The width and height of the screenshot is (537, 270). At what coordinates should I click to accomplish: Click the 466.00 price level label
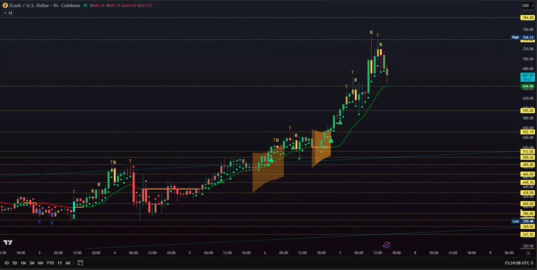coord(528,174)
